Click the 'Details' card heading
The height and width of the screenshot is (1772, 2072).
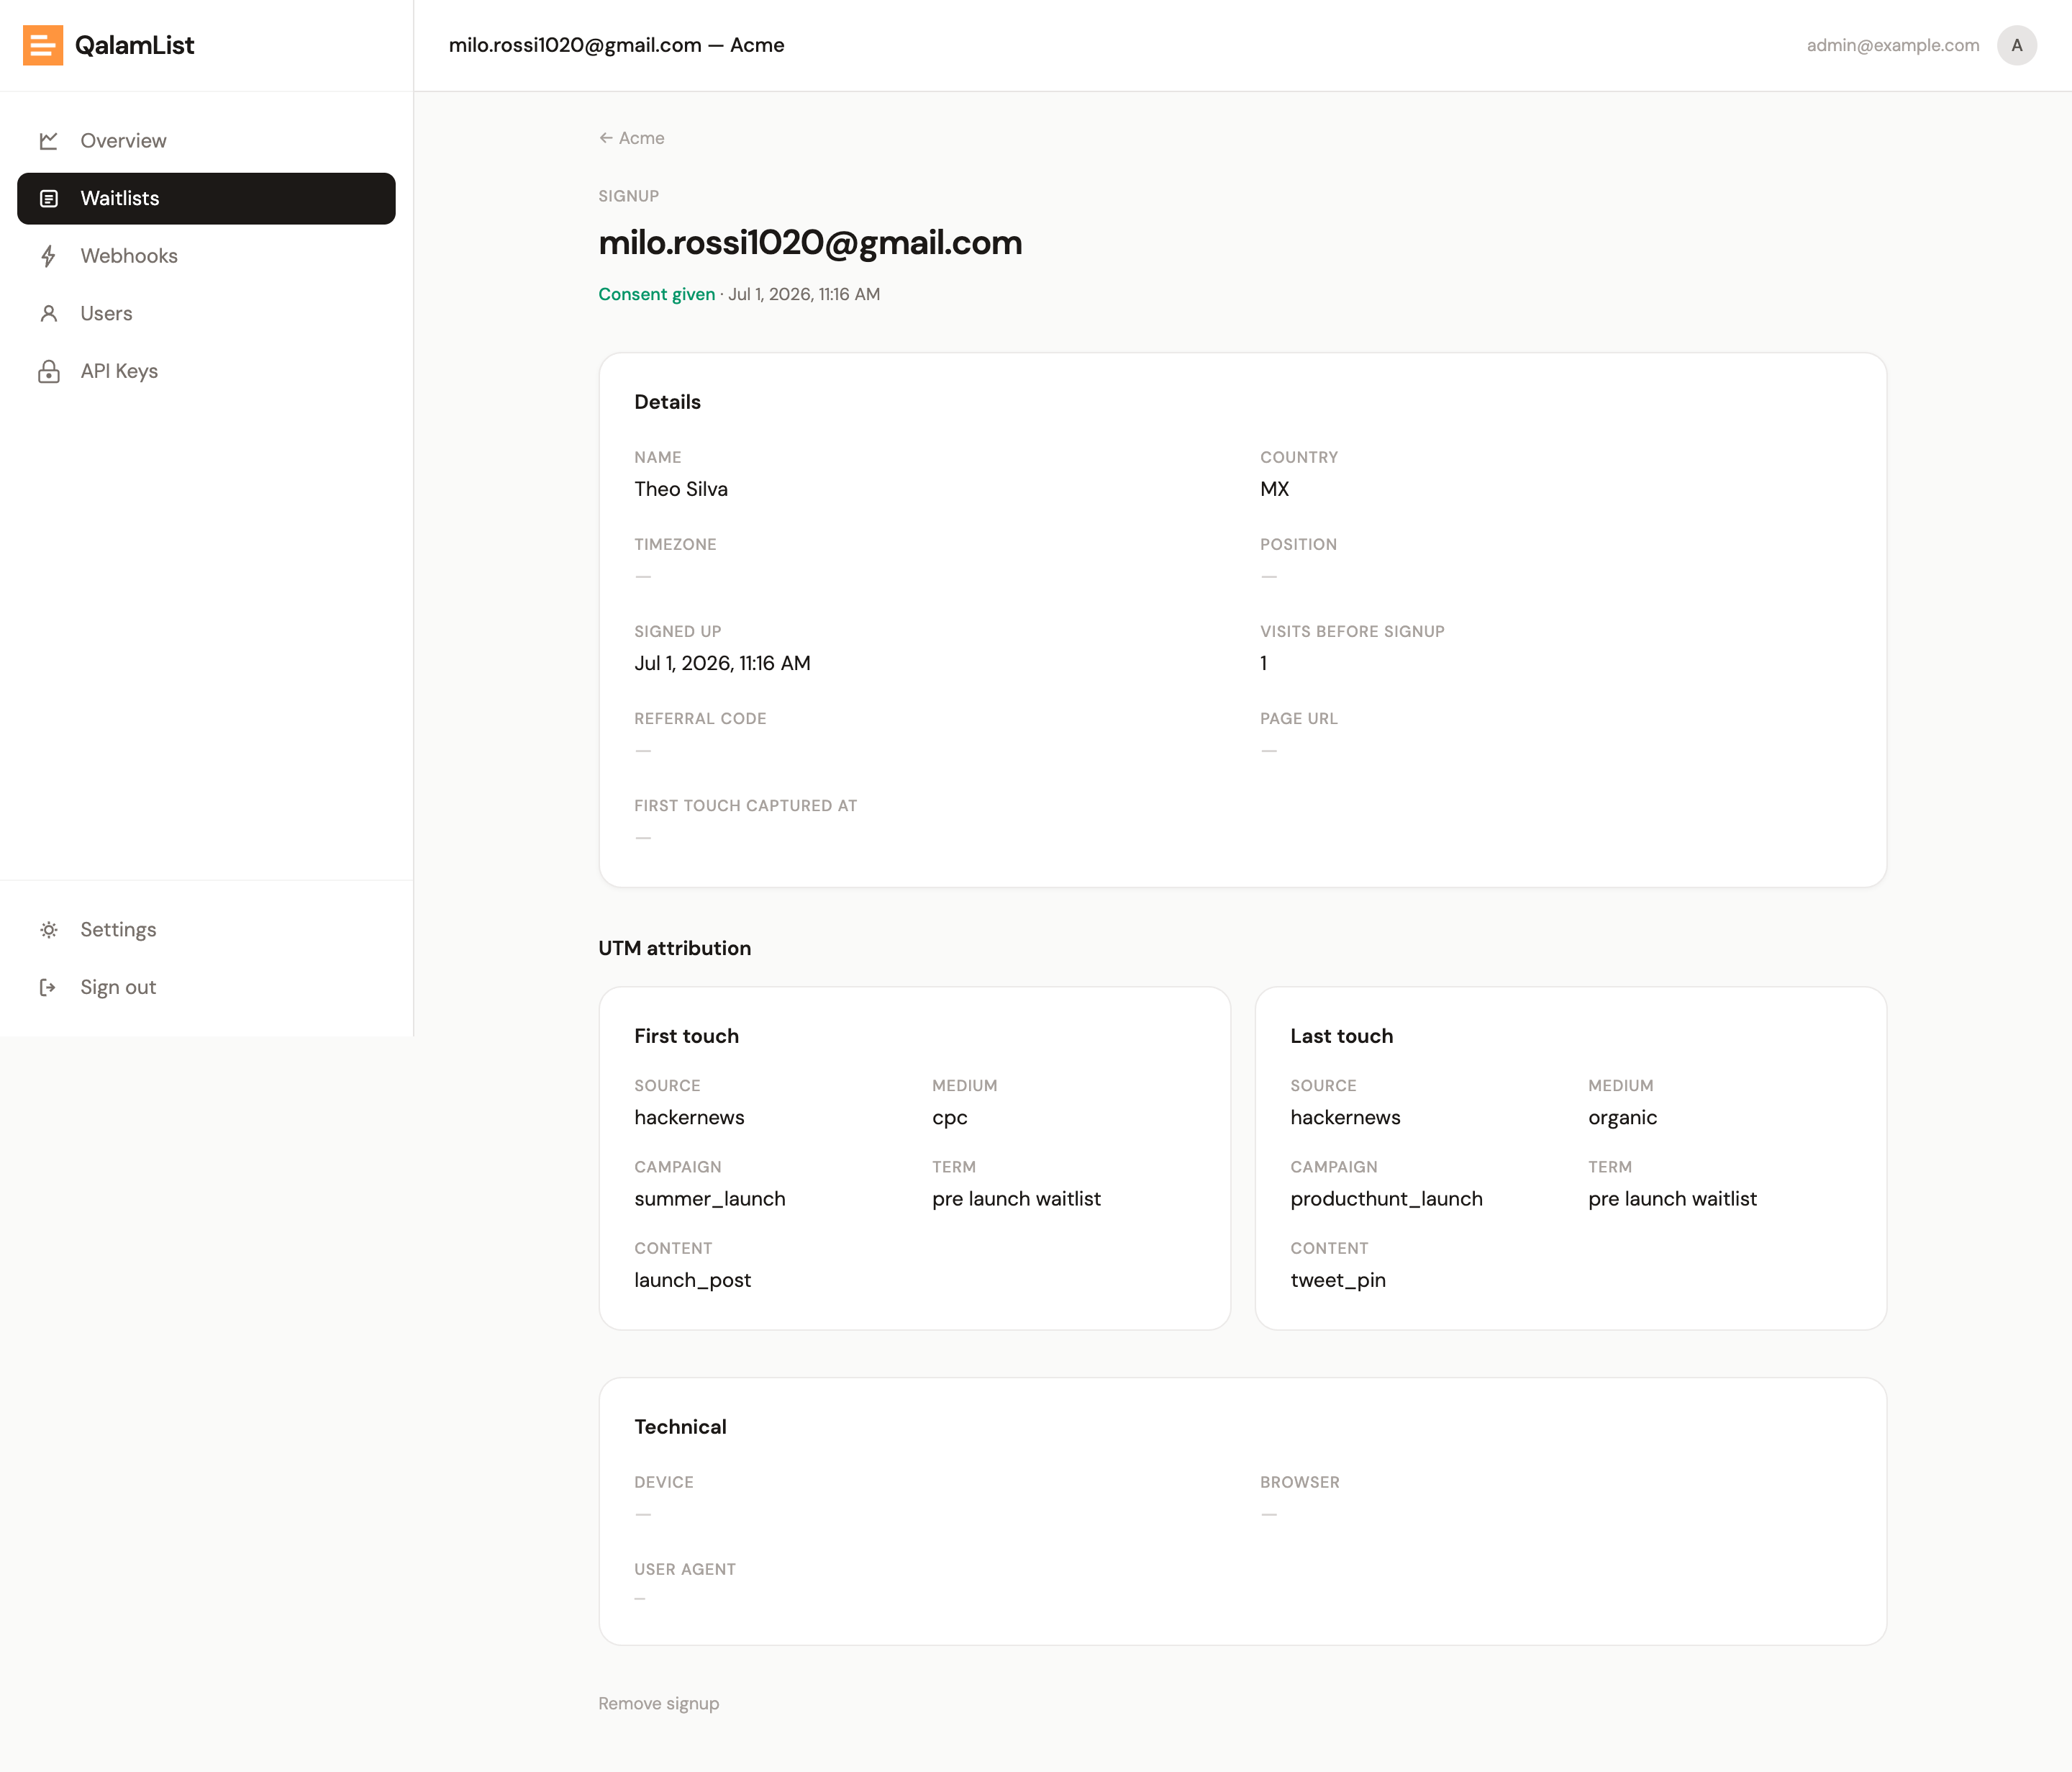tap(667, 402)
